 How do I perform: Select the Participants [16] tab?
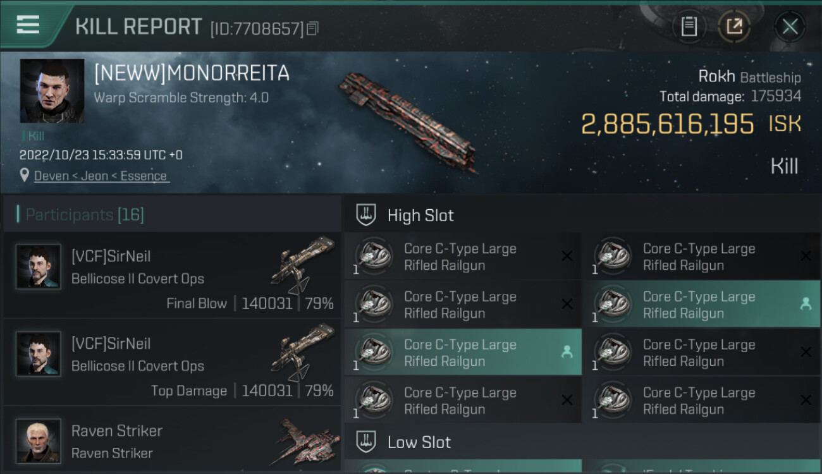85,215
